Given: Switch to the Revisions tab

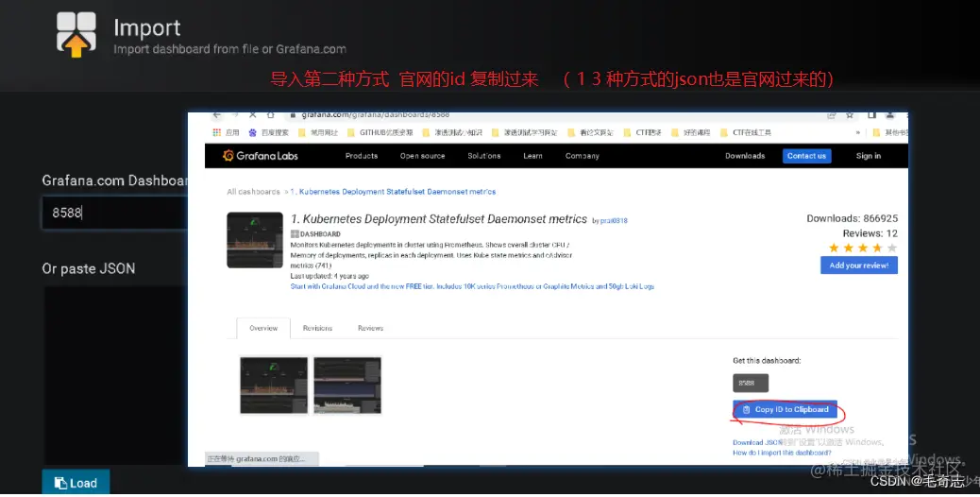Looking at the screenshot, I should click(317, 328).
